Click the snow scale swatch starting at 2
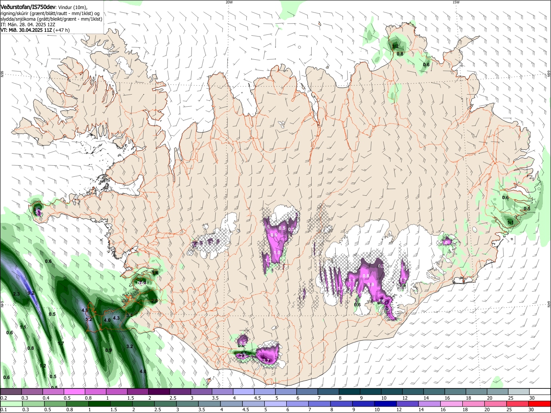Image resolution: width=551 pixels, height=413 pixels. pyautogui.click(x=158, y=392)
